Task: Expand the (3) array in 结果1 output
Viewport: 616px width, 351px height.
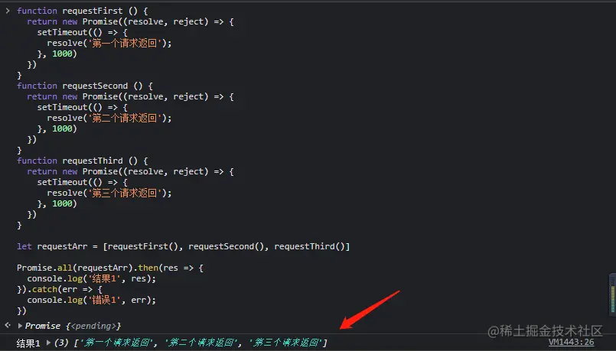Action: (x=49, y=343)
